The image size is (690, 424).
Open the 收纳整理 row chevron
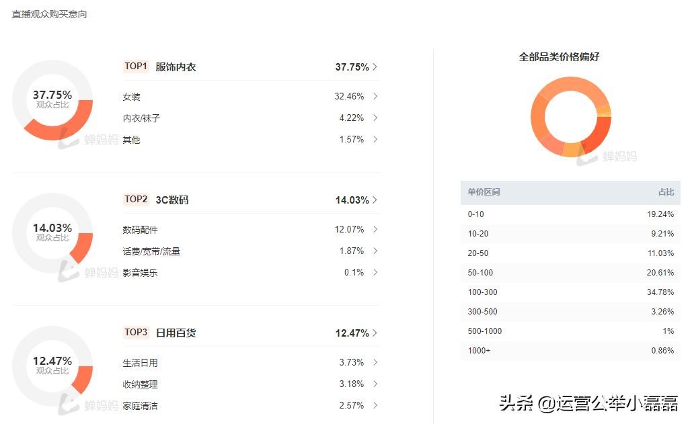click(375, 384)
